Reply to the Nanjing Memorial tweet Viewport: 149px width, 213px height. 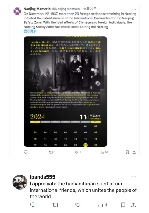point(26,152)
